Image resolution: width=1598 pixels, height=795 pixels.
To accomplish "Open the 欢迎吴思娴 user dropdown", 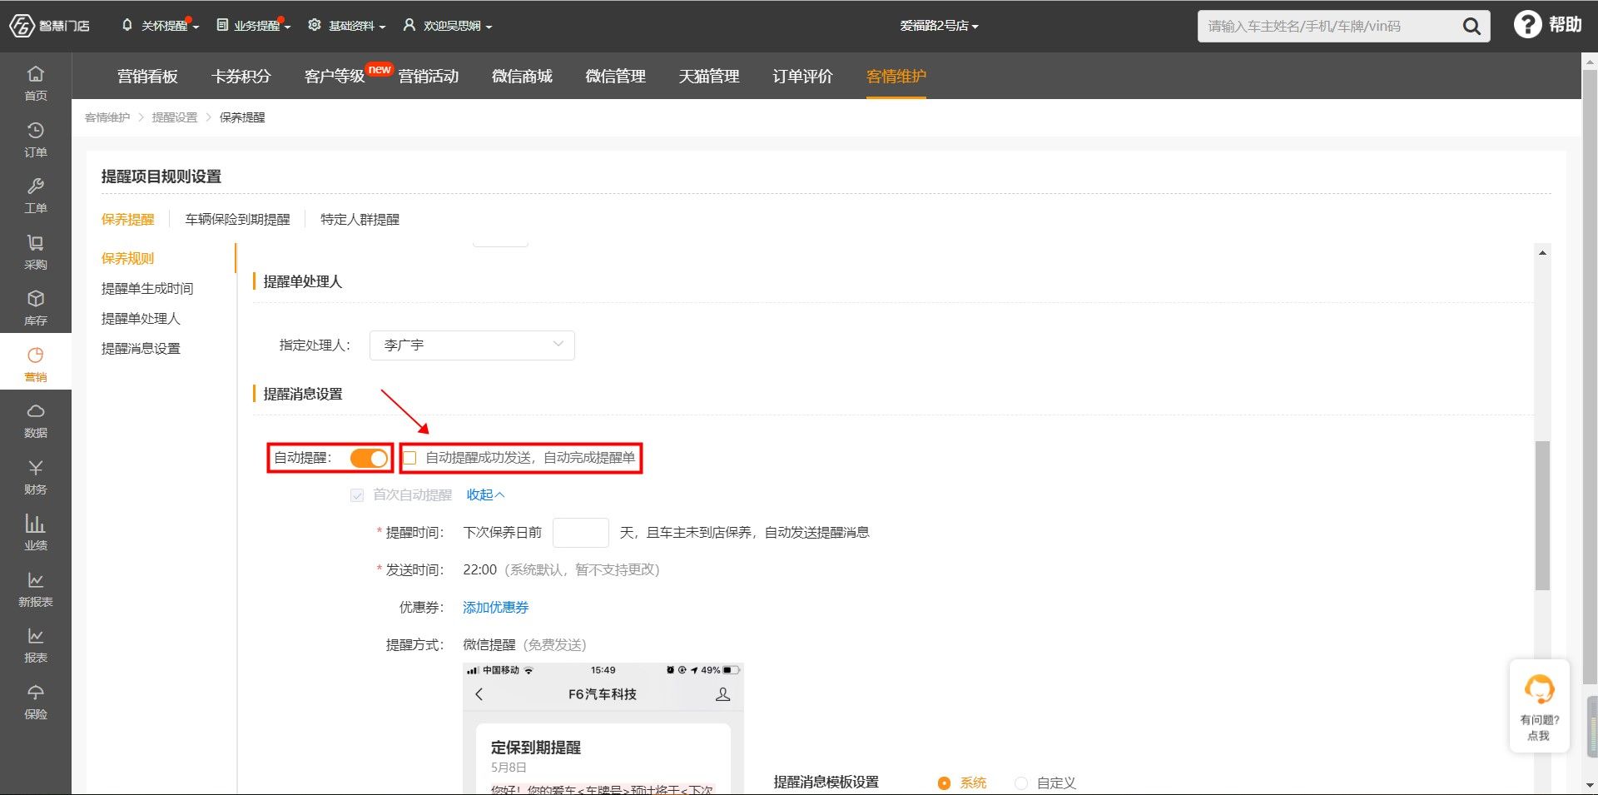I will tap(448, 26).
